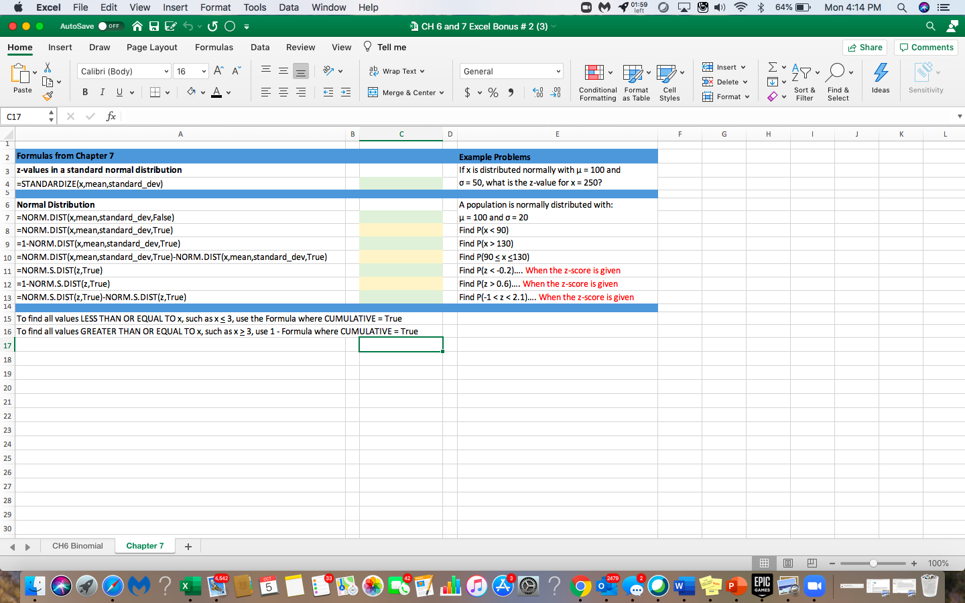Toggle Align Right alignment

pos(301,92)
